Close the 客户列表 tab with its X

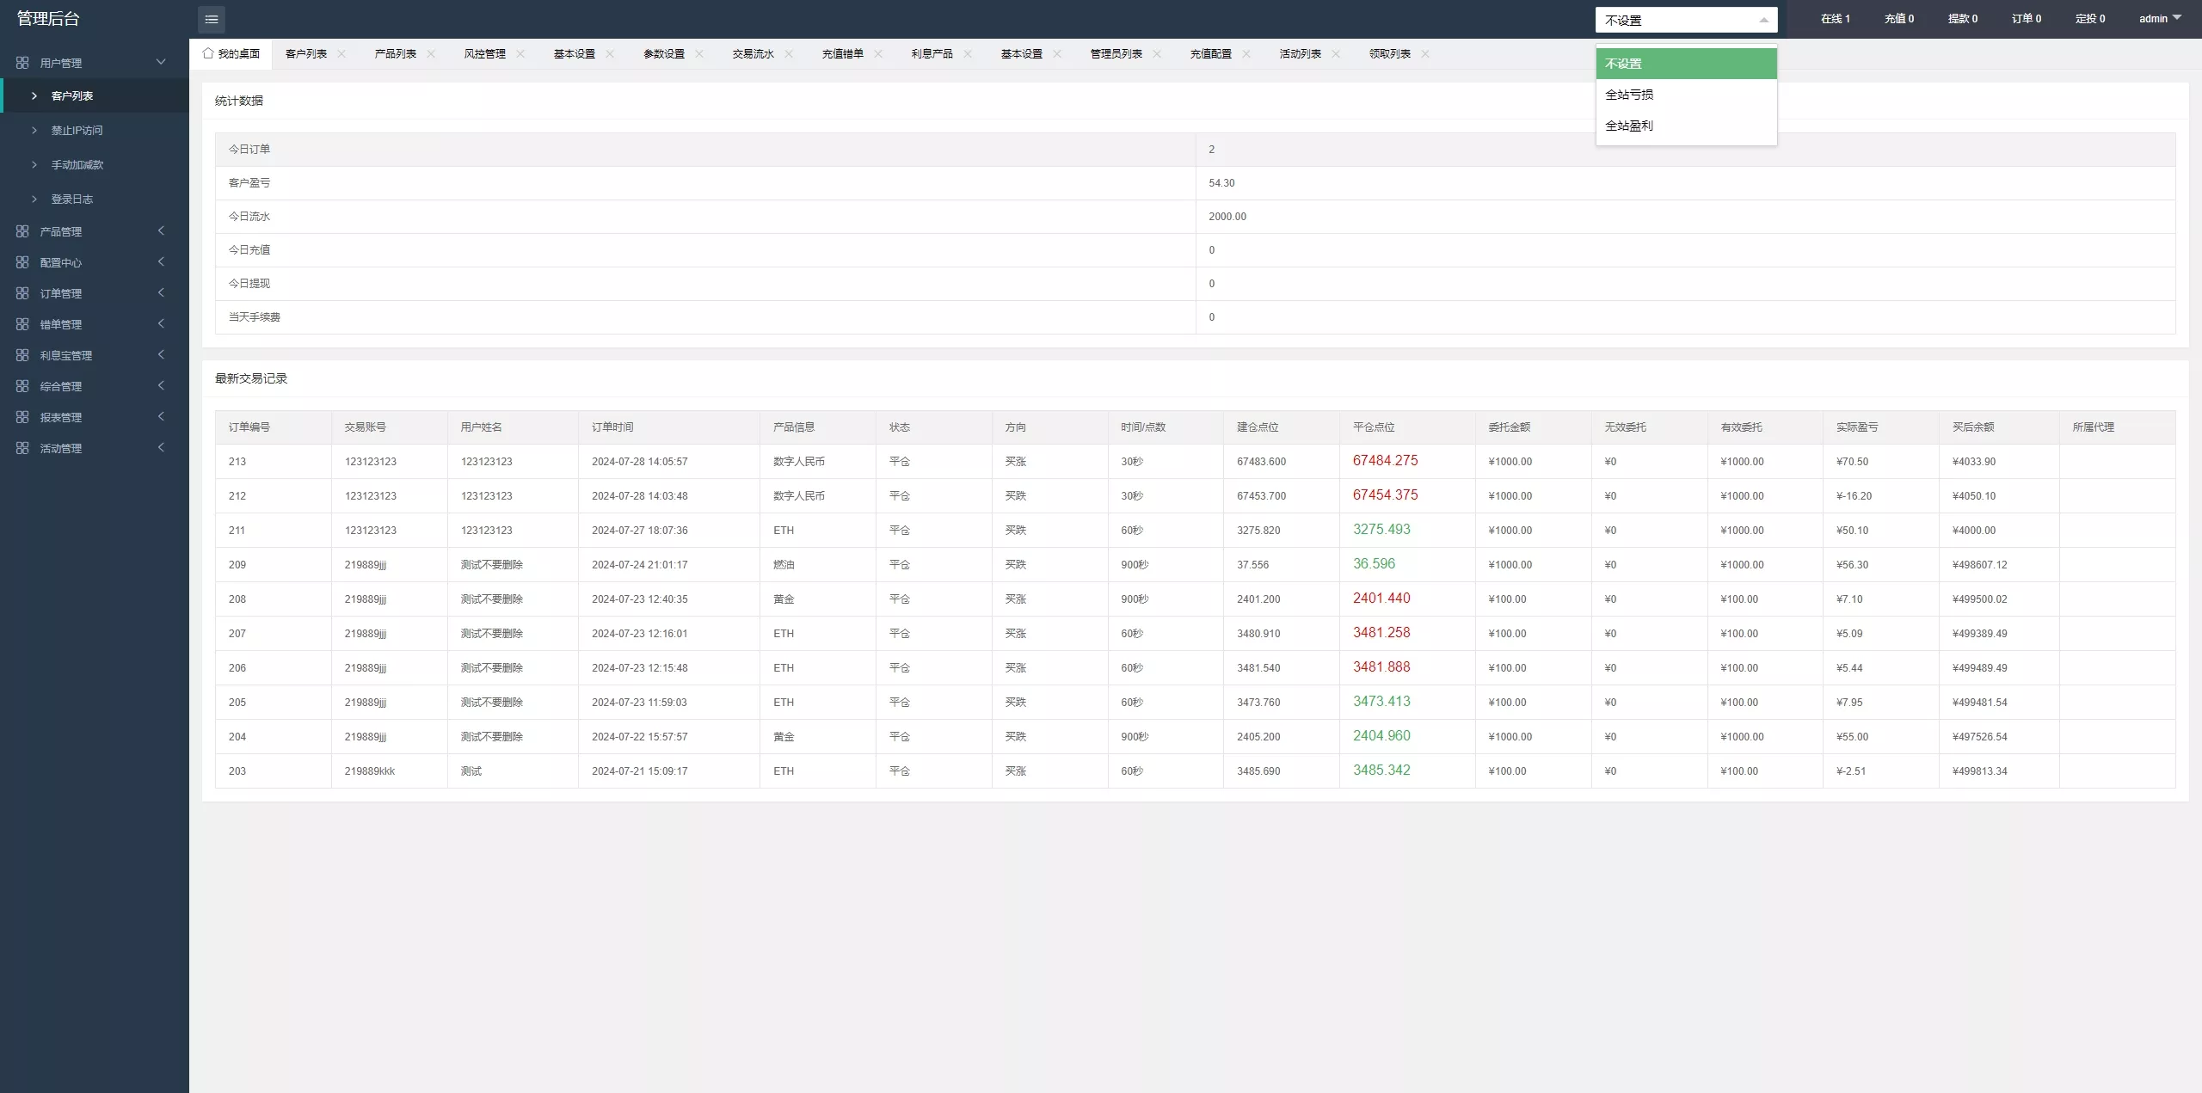pos(341,53)
